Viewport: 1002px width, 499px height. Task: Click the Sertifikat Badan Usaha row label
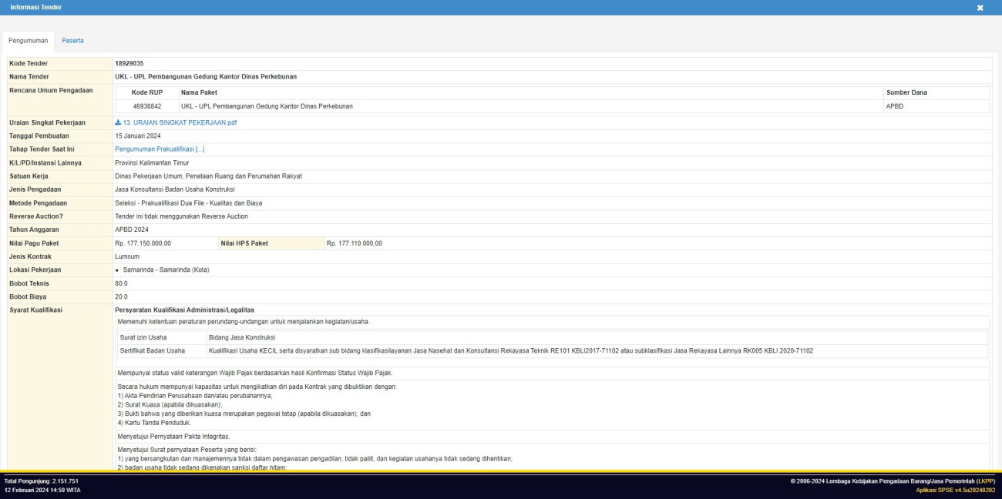pos(153,350)
